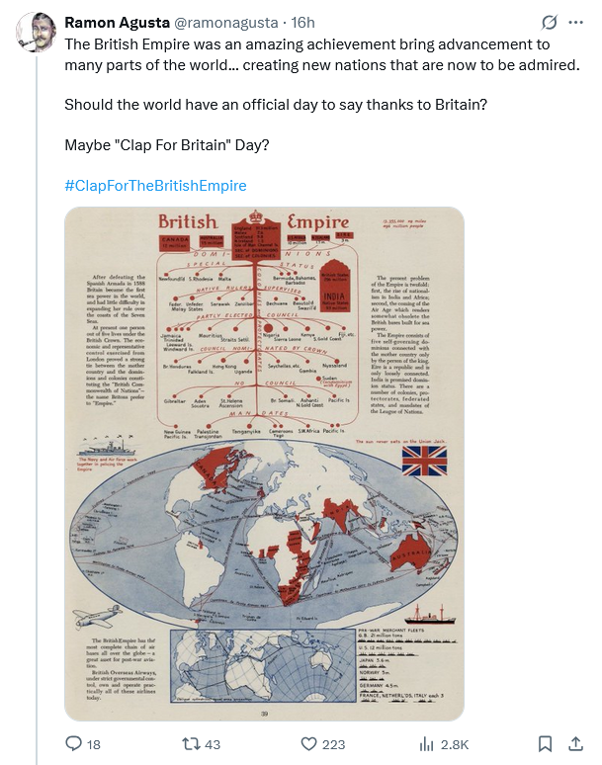The height and width of the screenshot is (765, 602).
Task: Bookmark this post
Action: [545, 744]
